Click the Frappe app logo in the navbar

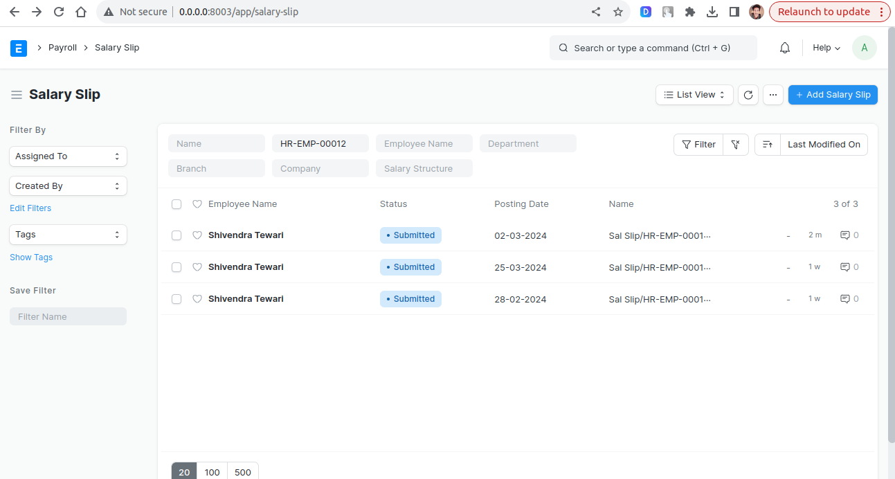[x=18, y=47]
